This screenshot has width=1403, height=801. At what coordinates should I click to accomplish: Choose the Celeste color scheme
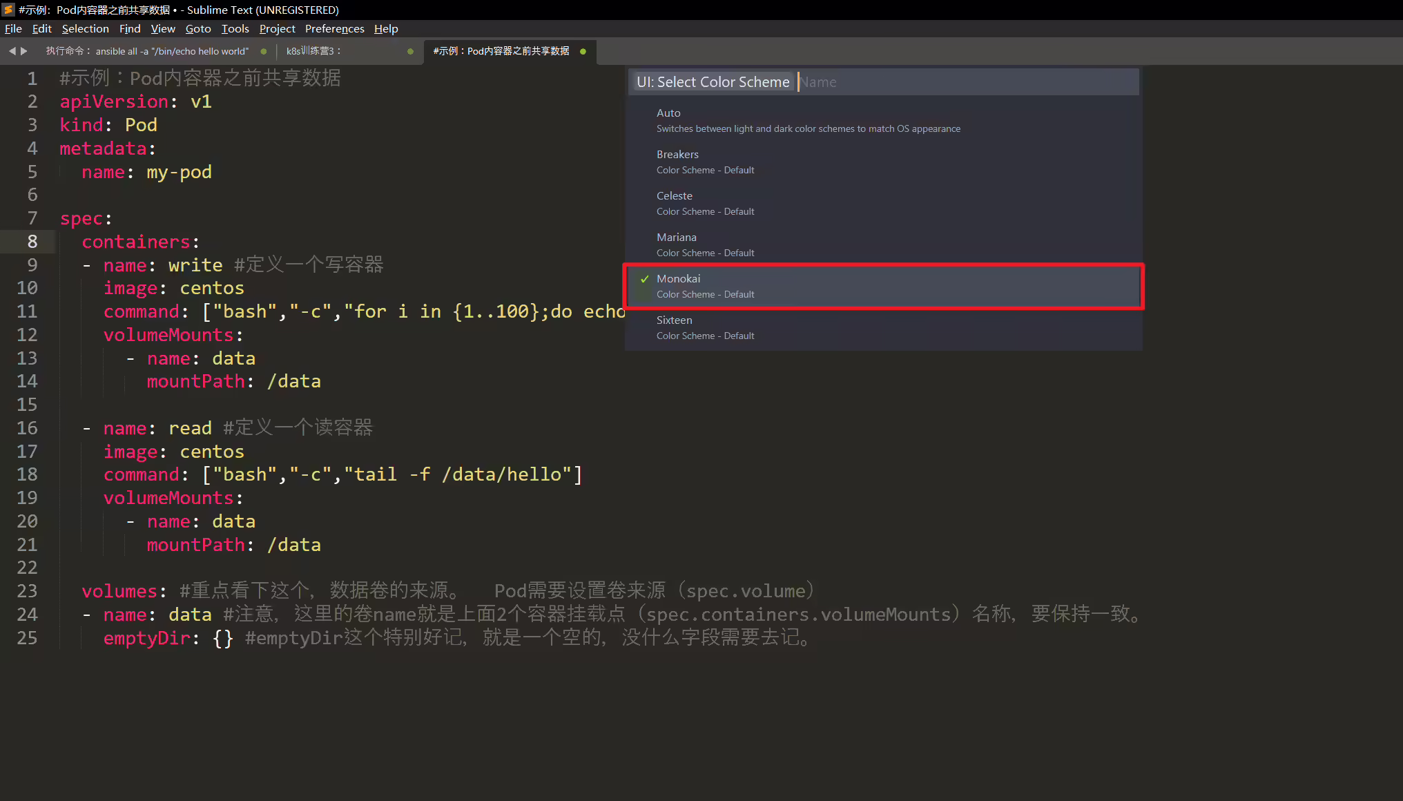pyautogui.click(x=883, y=203)
